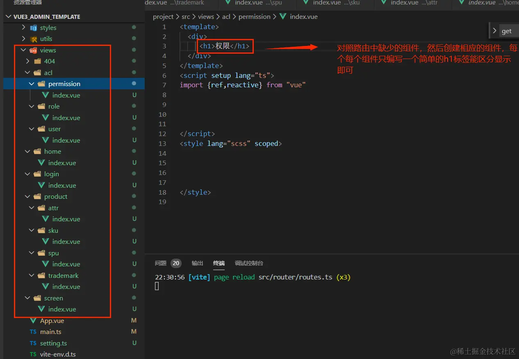Click Vue icon of role index.vue
The height and width of the screenshot is (359, 519).
coord(46,118)
